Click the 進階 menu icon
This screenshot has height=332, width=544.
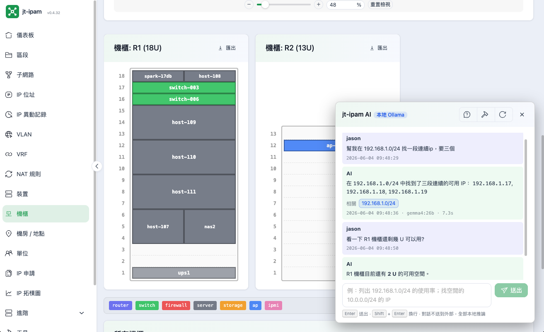(9, 313)
